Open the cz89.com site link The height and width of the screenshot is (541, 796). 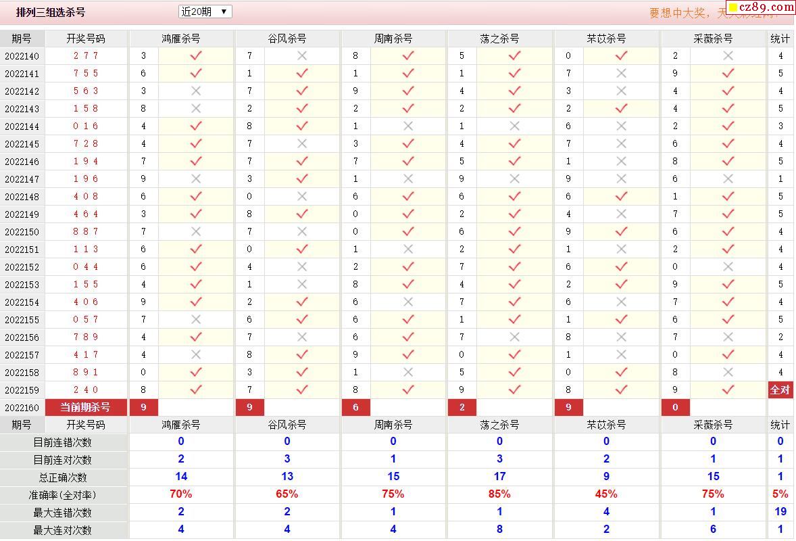click(x=761, y=7)
